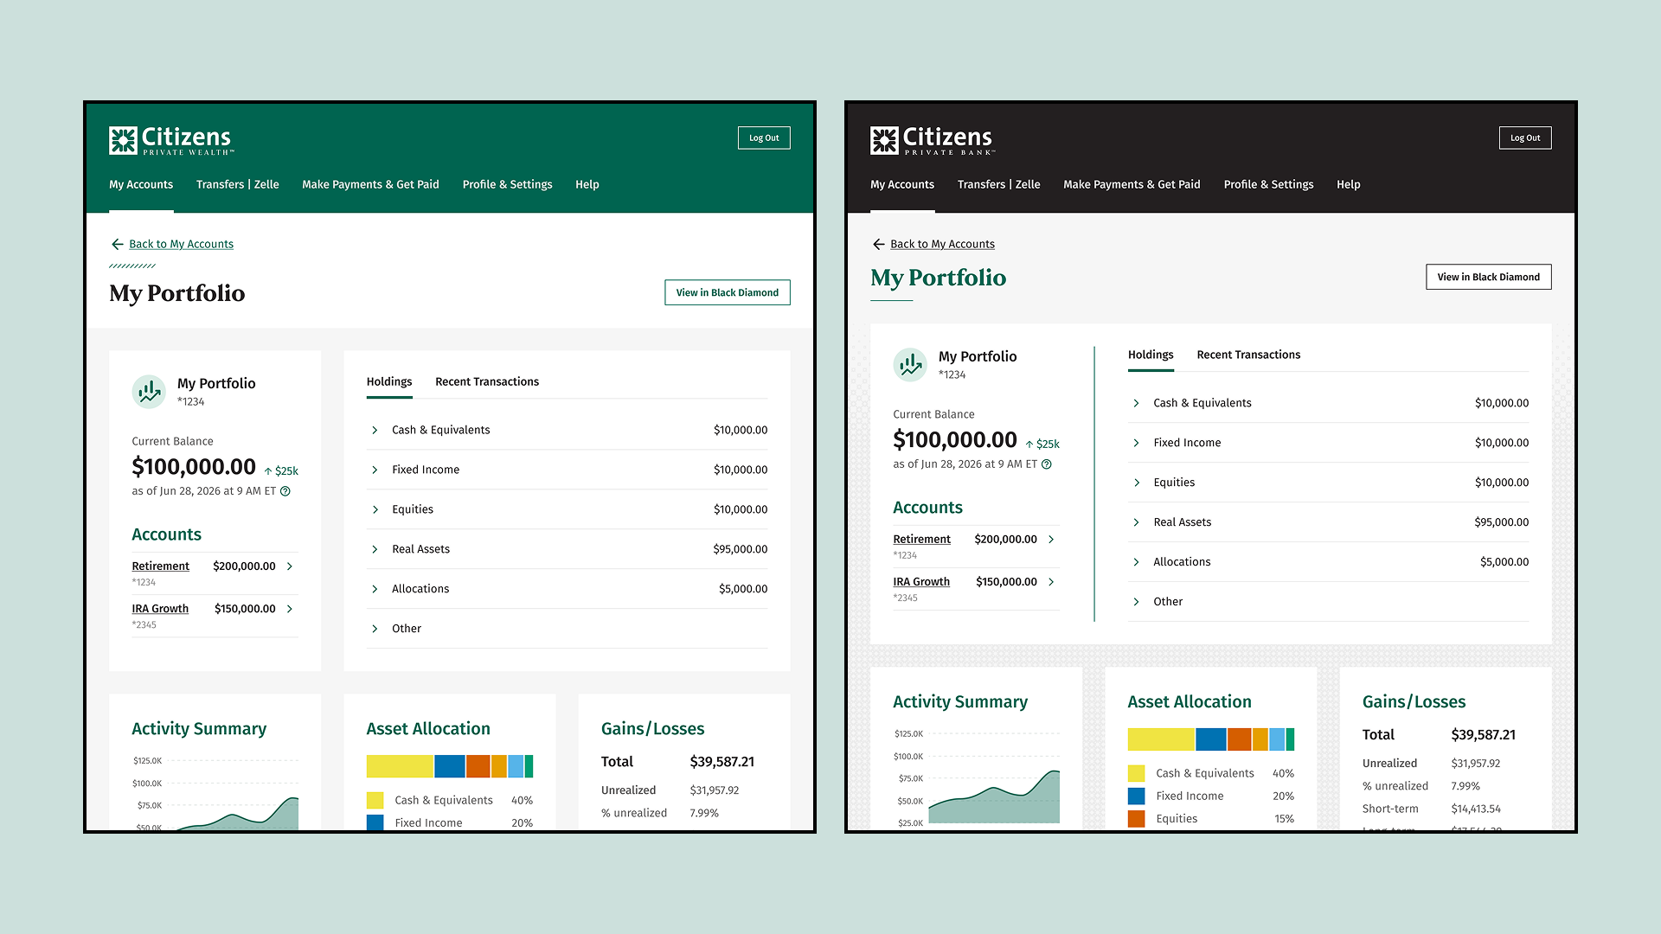Open Transfers | Zelle menu in dark header
The width and height of the screenshot is (1661, 934).
pos(998,184)
